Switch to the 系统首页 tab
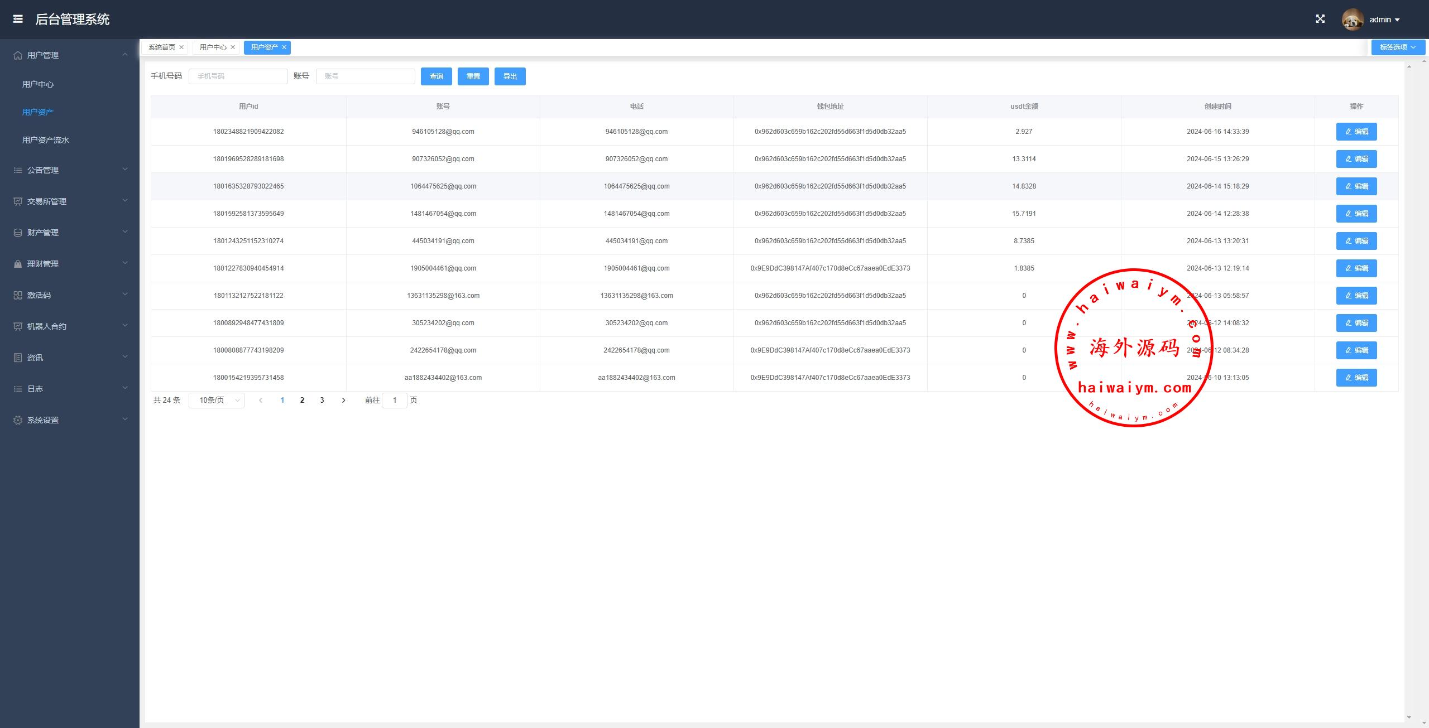The image size is (1429, 728). tap(161, 47)
